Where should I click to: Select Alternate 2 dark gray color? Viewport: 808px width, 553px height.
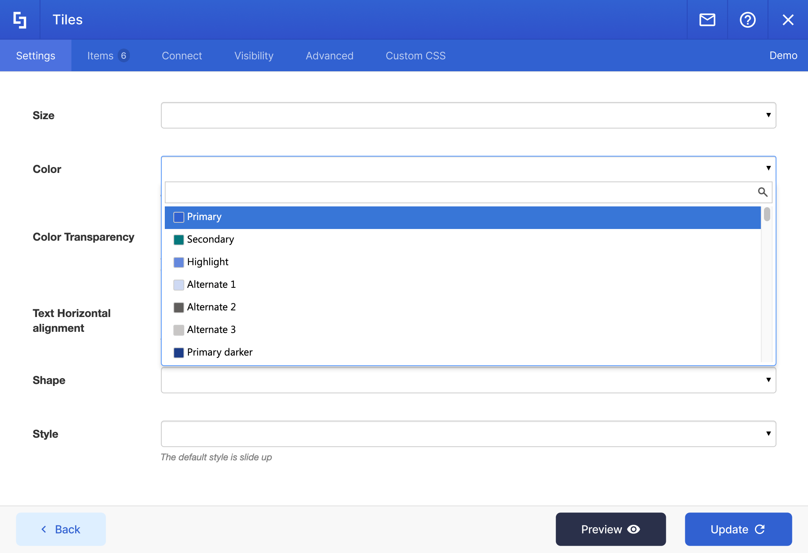[211, 307]
